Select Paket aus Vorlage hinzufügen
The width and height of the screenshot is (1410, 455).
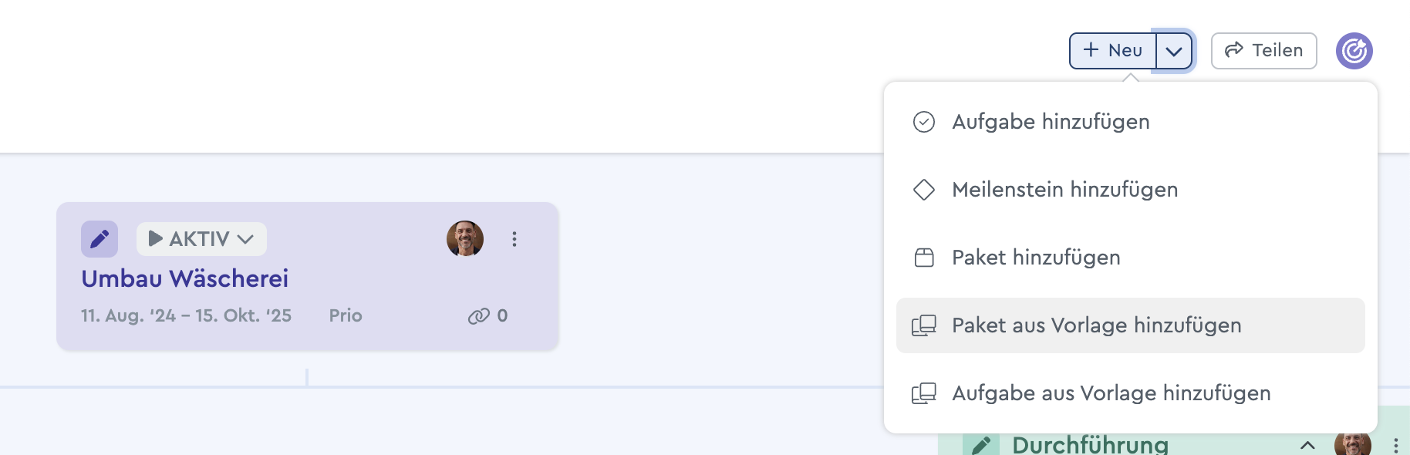1096,325
